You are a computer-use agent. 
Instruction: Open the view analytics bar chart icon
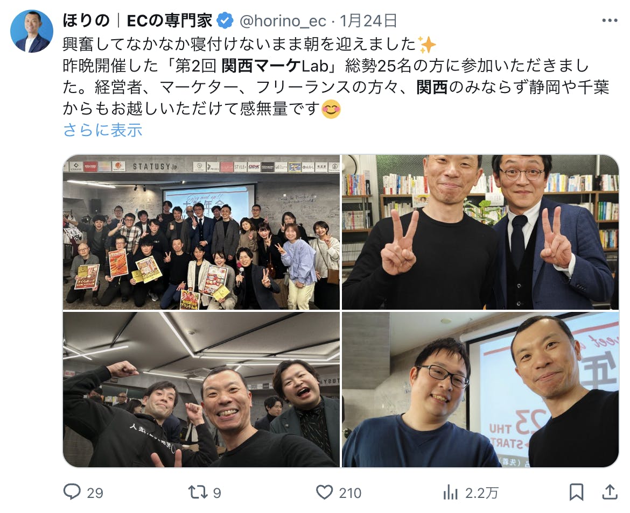coord(450,492)
